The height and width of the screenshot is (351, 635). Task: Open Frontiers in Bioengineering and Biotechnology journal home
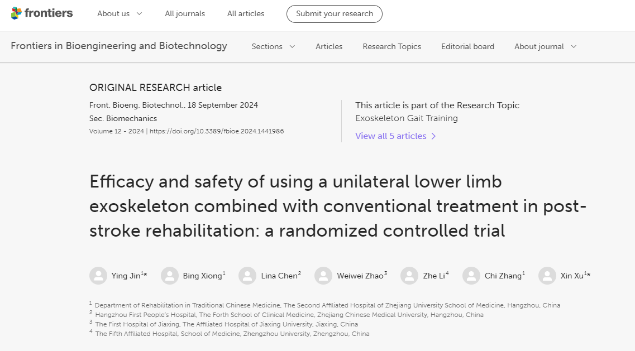(x=119, y=46)
